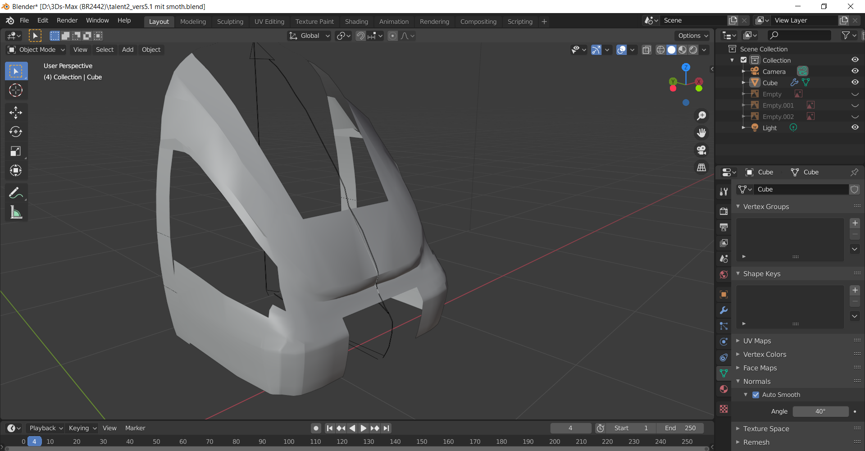Hide the Cube object in the outliner
The image size is (865, 451).
(x=855, y=82)
